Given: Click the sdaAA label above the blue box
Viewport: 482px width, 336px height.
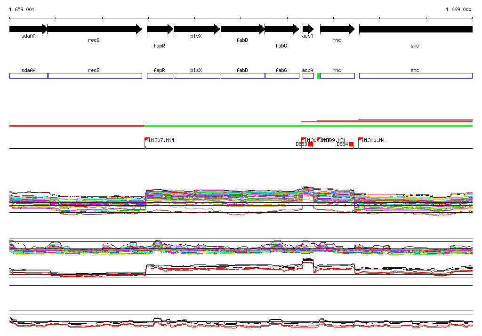Looking at the screenshot, I should 28,71.
